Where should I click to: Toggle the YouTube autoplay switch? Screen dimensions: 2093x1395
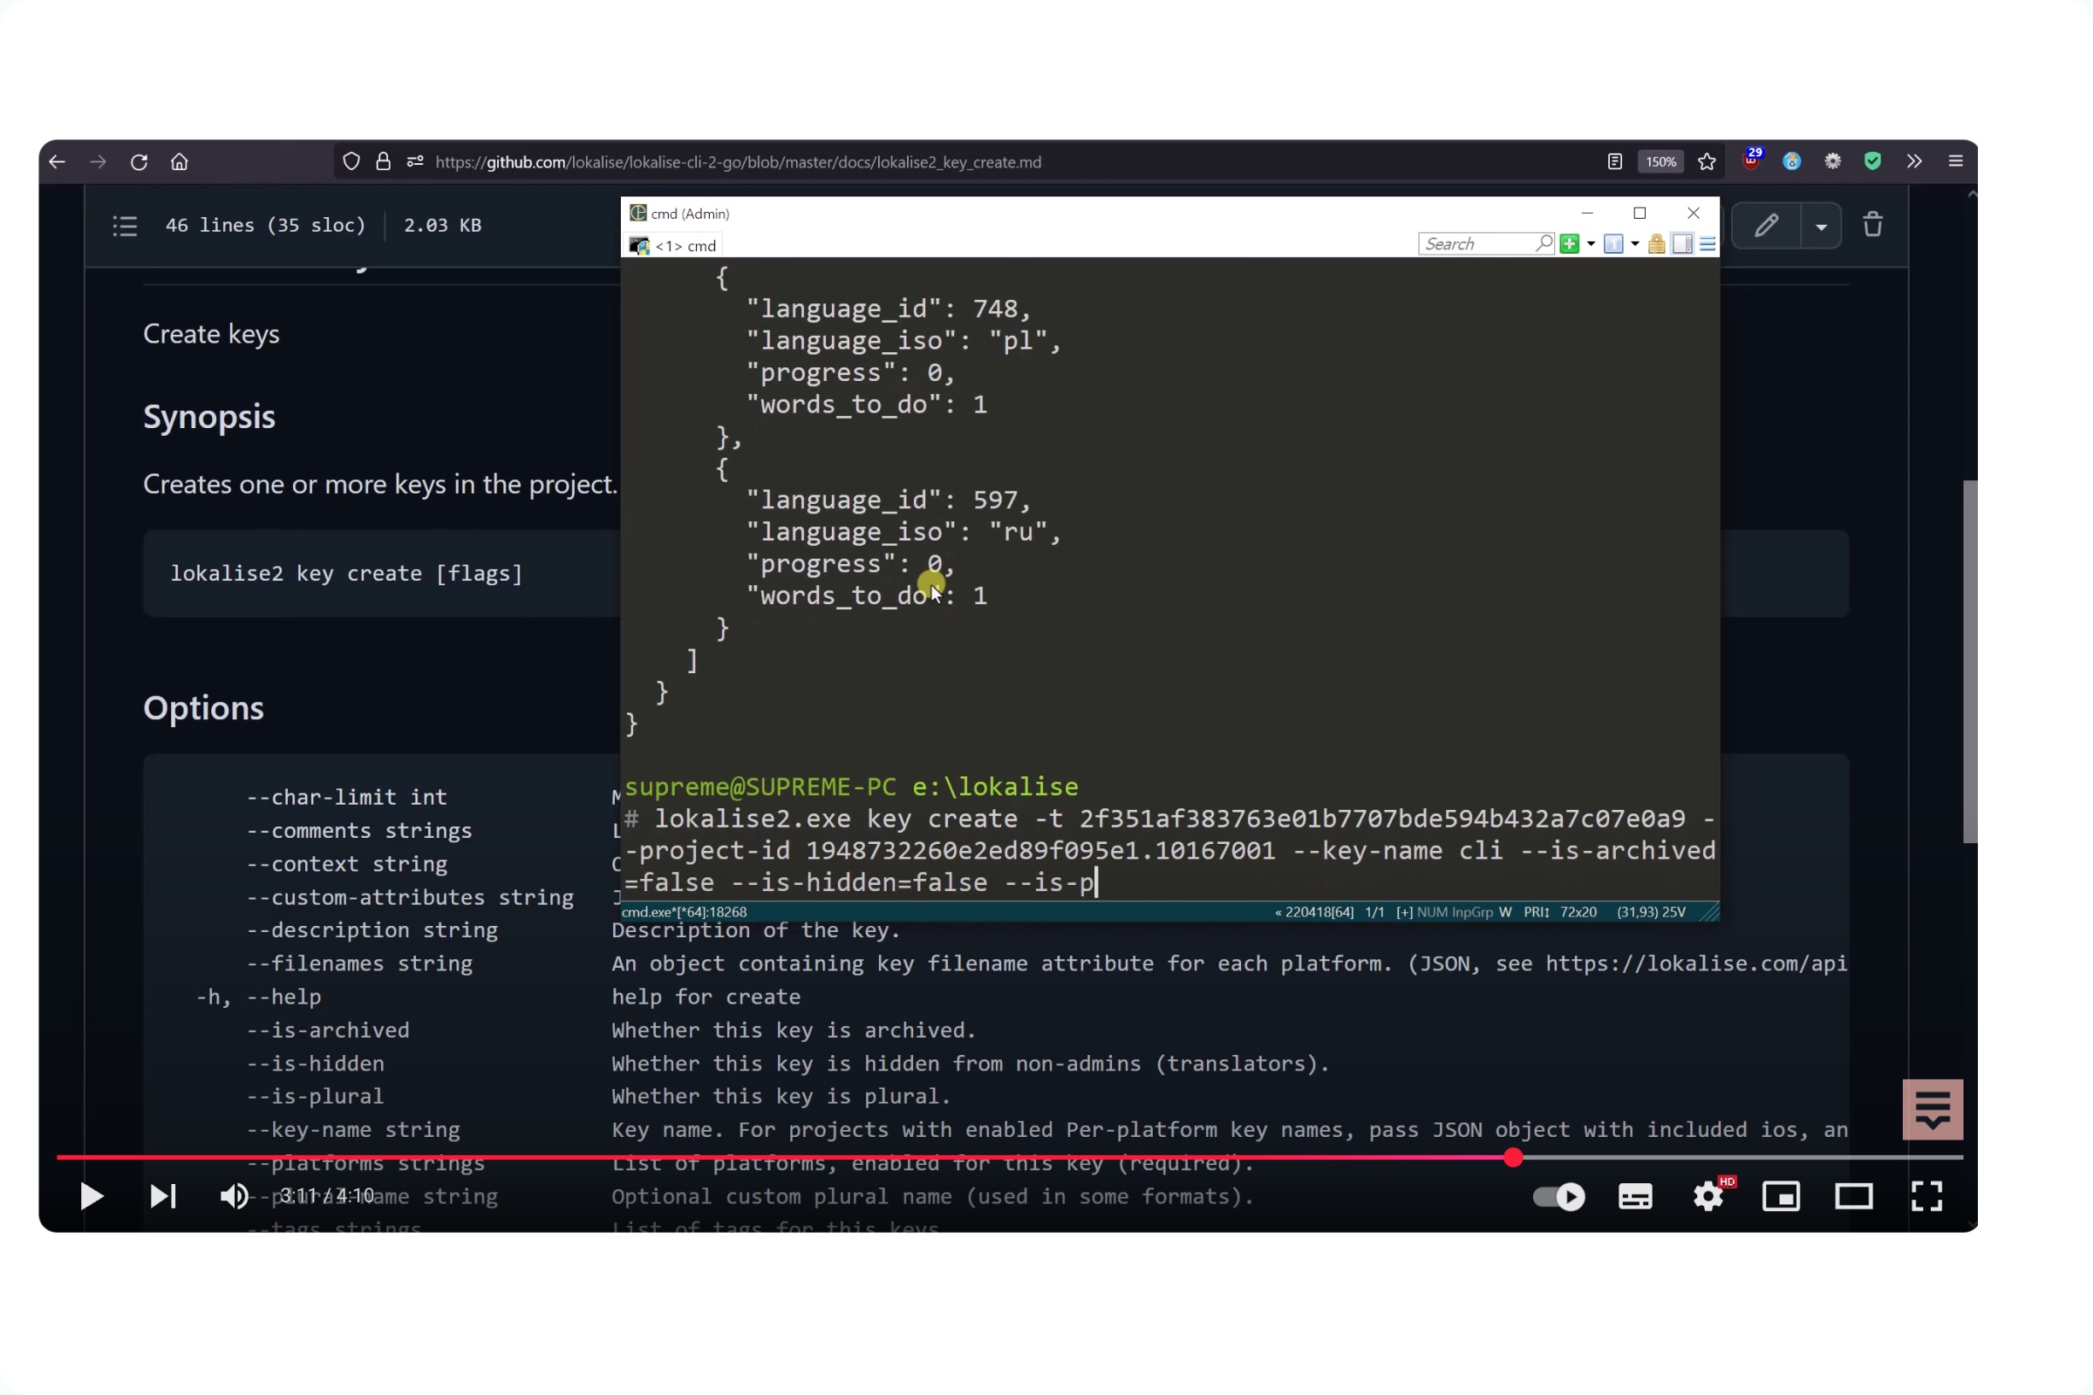(1559, 1196)
